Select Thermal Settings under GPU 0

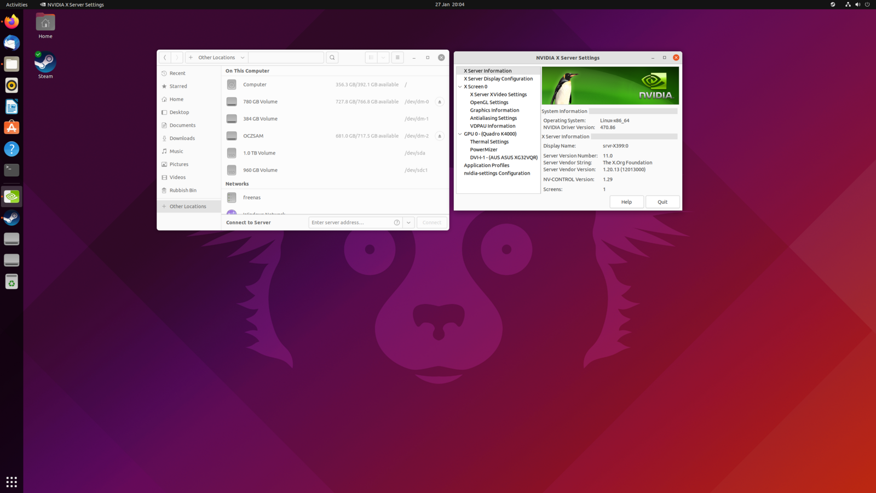[x=489, y=142]
